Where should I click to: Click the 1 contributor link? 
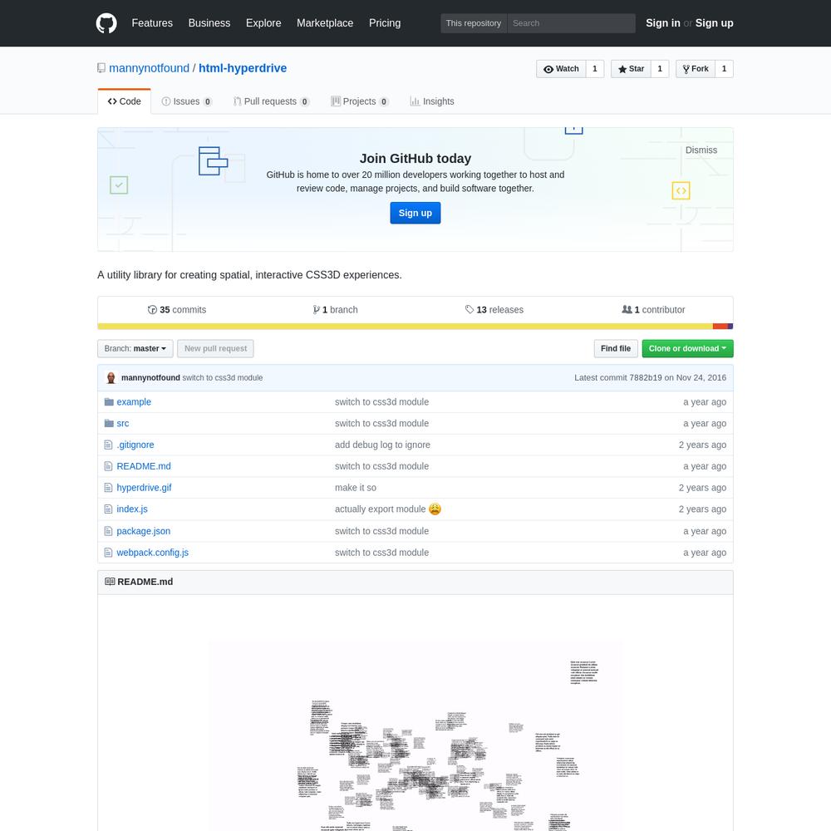pos(653,309)
